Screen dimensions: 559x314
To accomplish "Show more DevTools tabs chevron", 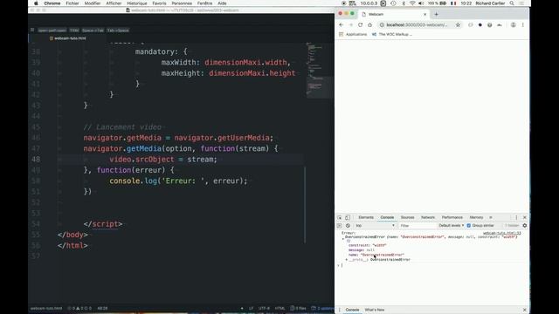I will (x=491, y=217).
